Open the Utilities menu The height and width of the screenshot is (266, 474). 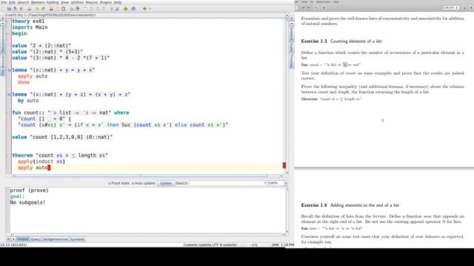coord(77,2)
